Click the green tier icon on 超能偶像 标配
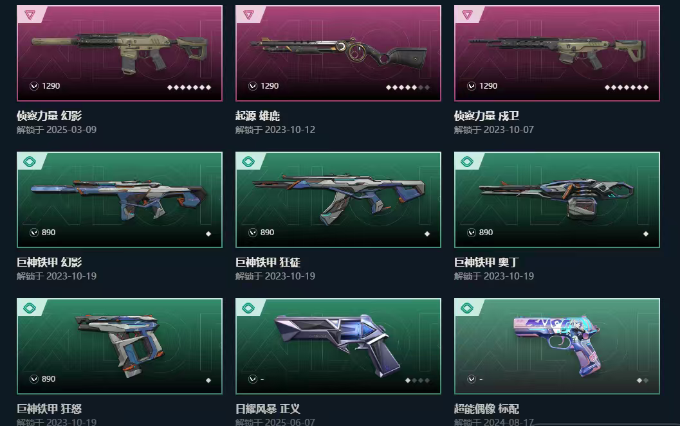The width and height of the screenshot is (680, 426). tap(466, 308)
